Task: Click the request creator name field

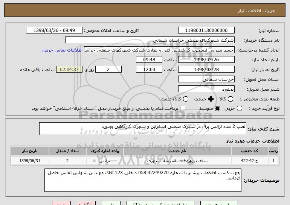Action: (x=159, y=50)
